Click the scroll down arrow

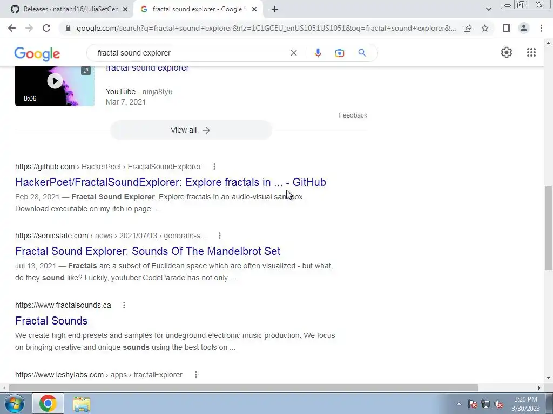(x=548, y=378)
